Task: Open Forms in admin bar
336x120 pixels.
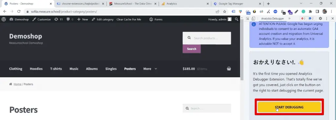Action: click(156, 19)
